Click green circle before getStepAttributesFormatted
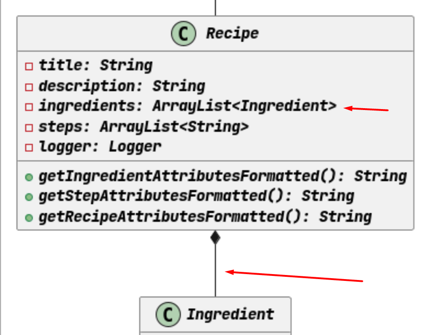427x335 pixels. 29,197
